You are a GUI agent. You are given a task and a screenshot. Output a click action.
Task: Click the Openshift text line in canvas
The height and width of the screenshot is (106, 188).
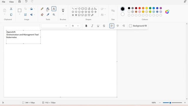click(11, 32)
